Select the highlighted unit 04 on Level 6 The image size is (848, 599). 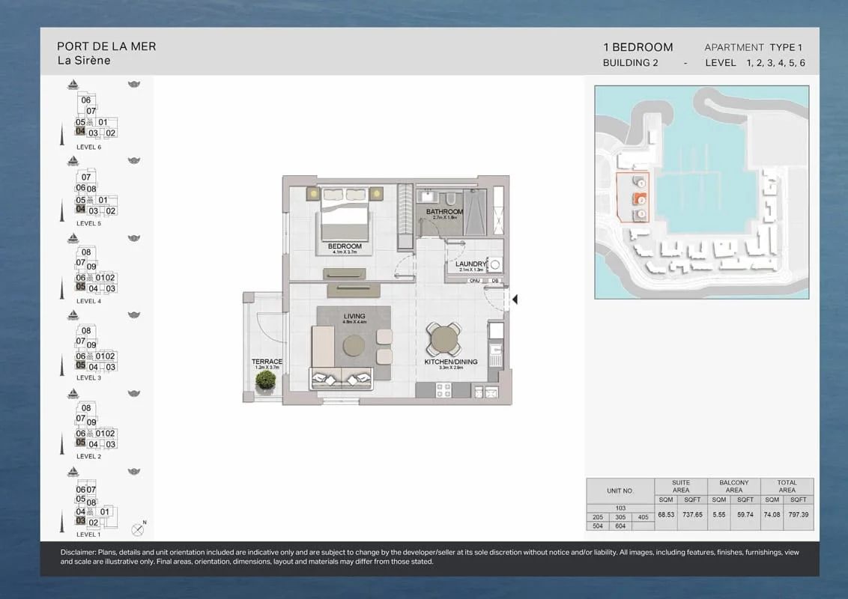pos(81,132)
